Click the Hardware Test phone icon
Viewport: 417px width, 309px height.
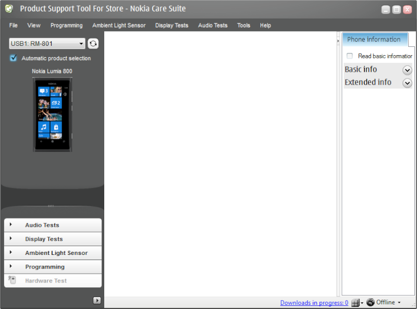12,280
